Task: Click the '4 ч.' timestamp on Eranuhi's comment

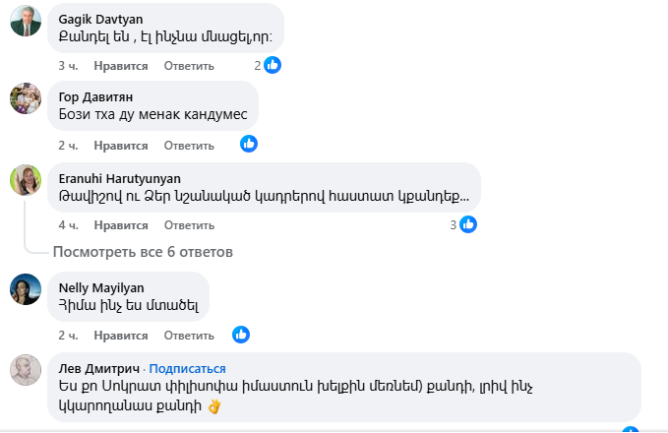Action: (68, 225)
